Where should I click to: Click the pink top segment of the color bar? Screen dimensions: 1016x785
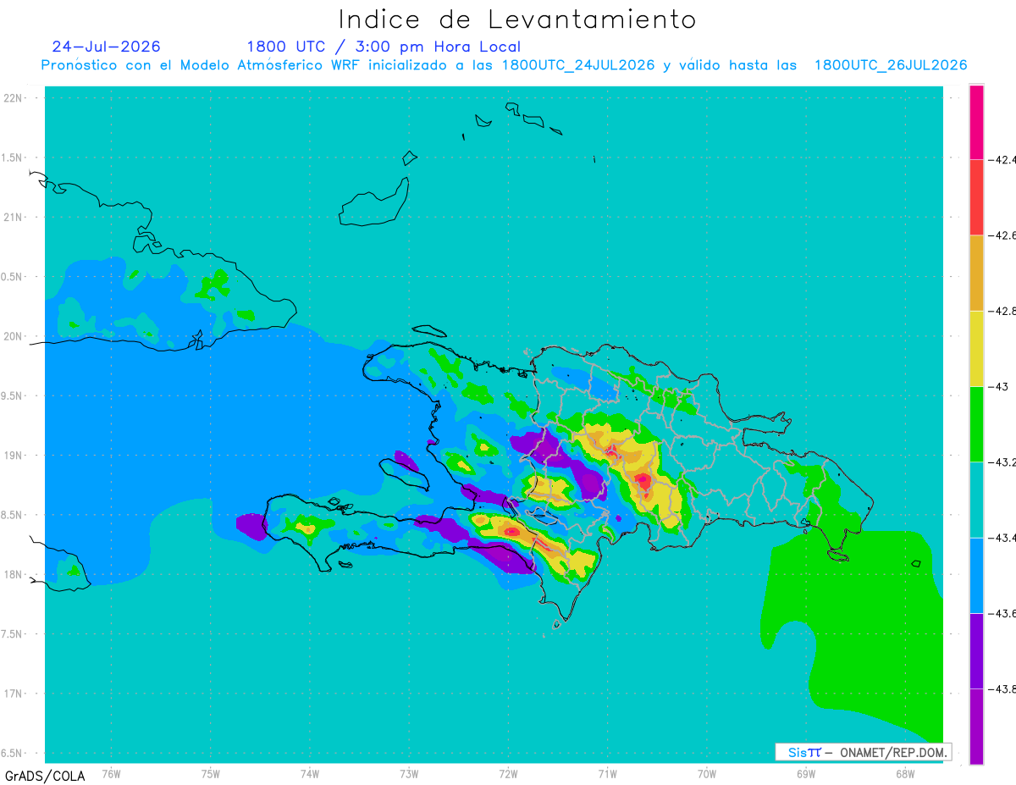[976, 122]
